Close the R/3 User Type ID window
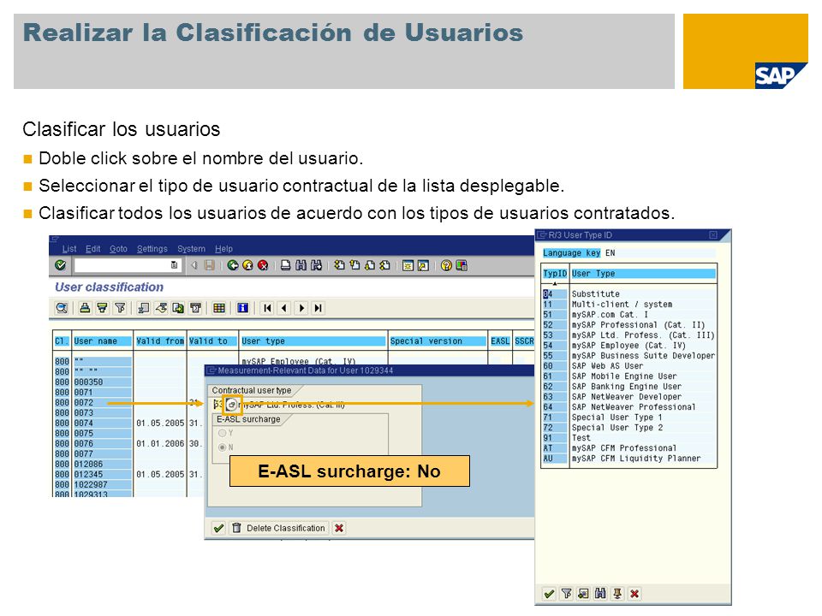Viewport: 822px width, 616px height. tap(713, 235)
